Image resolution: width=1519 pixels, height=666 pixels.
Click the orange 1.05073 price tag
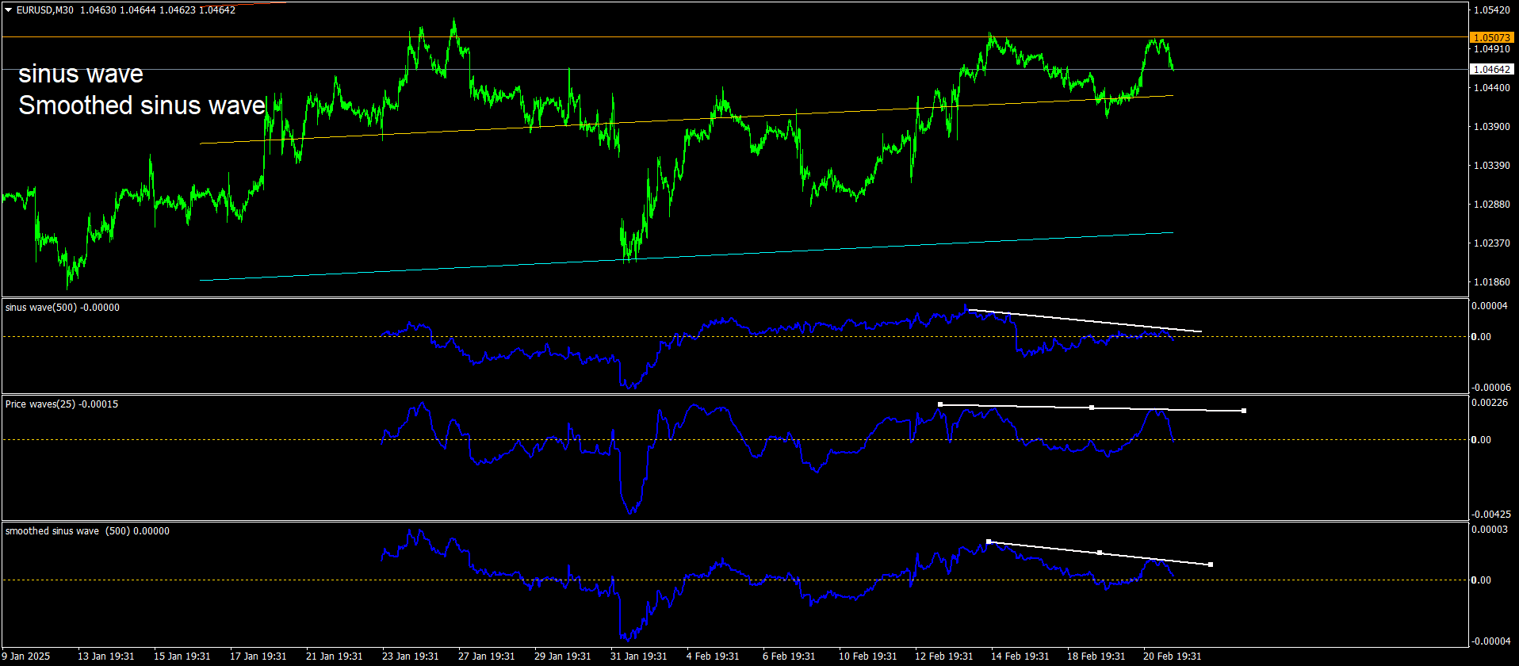(1491, 37)
